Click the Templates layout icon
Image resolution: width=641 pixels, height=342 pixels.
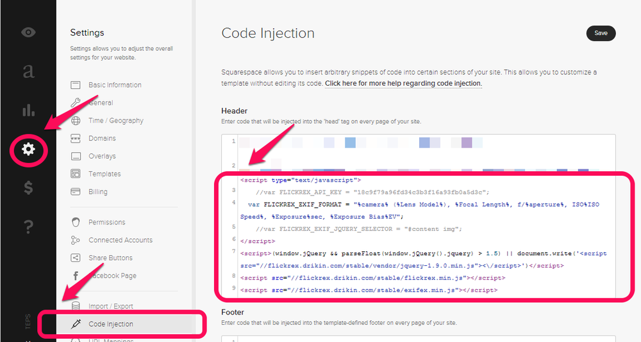(x=75, y=174)
